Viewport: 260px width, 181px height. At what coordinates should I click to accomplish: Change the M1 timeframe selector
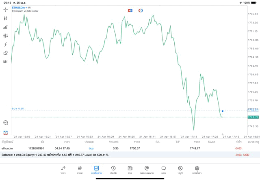5,62
